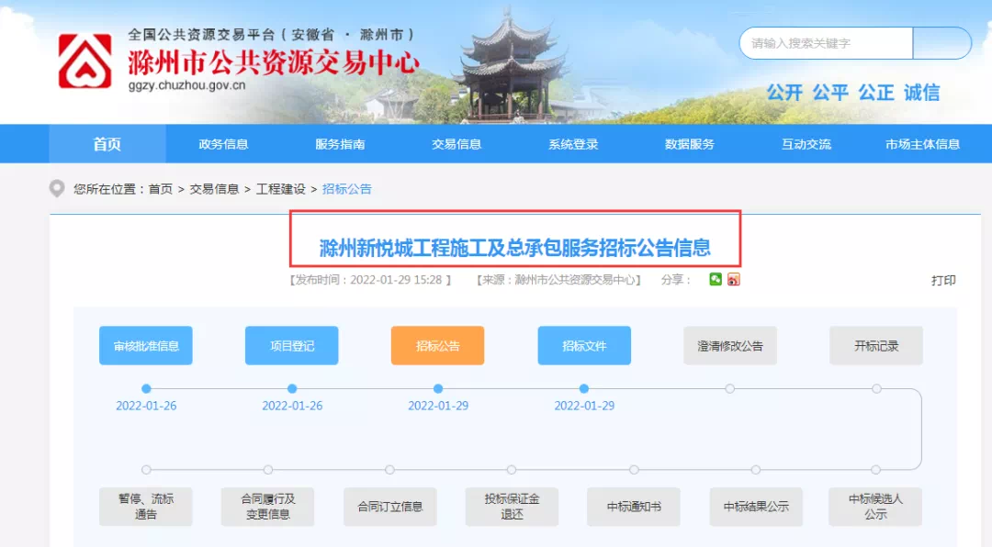Click the red site logo icon
Image resolution: width=992 pixels, height=547 pixels.
tap(85, 61)
